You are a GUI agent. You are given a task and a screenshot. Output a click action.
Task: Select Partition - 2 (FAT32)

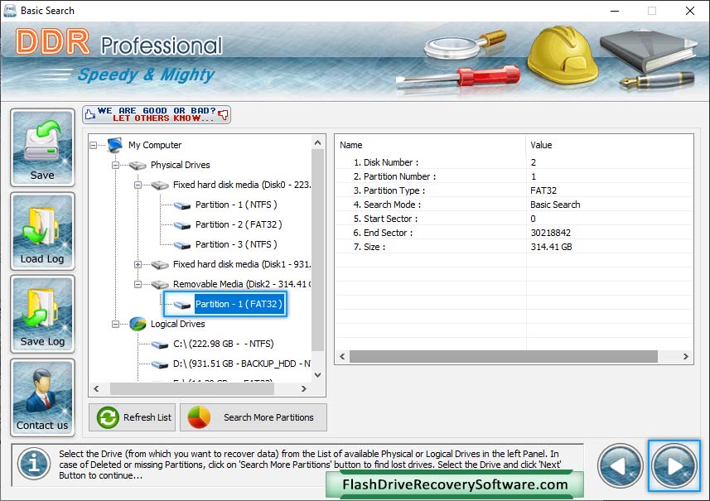point(239,225)
